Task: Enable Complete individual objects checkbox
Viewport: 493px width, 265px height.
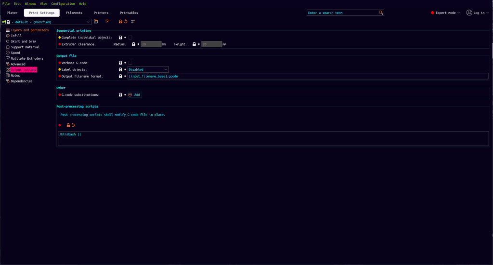Action: 130,38
